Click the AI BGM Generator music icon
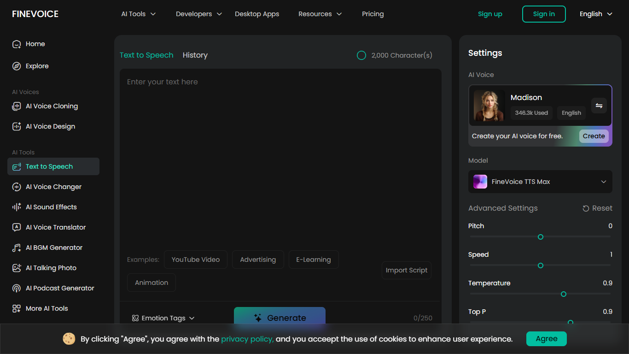 click(x=17, y=248)
